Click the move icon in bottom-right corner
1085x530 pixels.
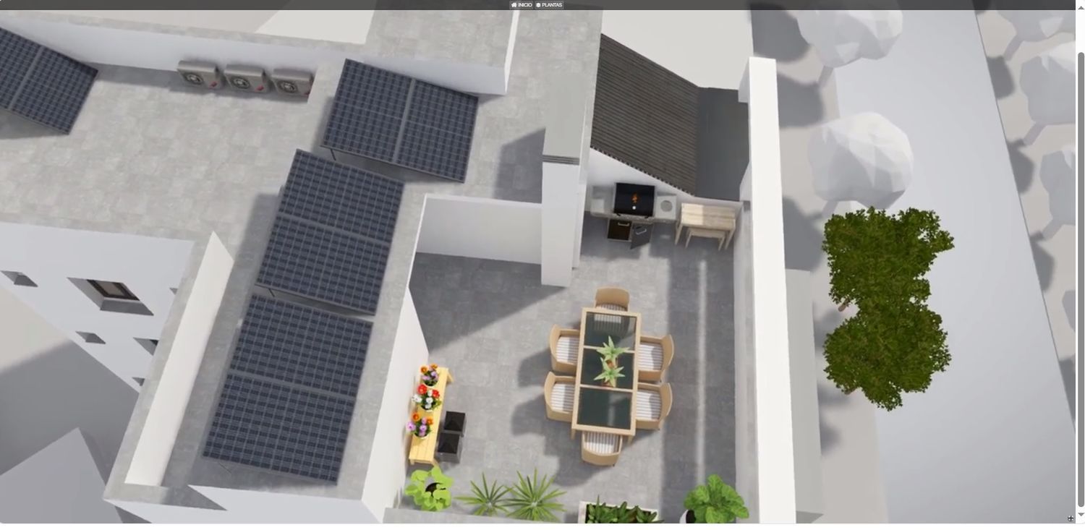tap(1071, 518)
